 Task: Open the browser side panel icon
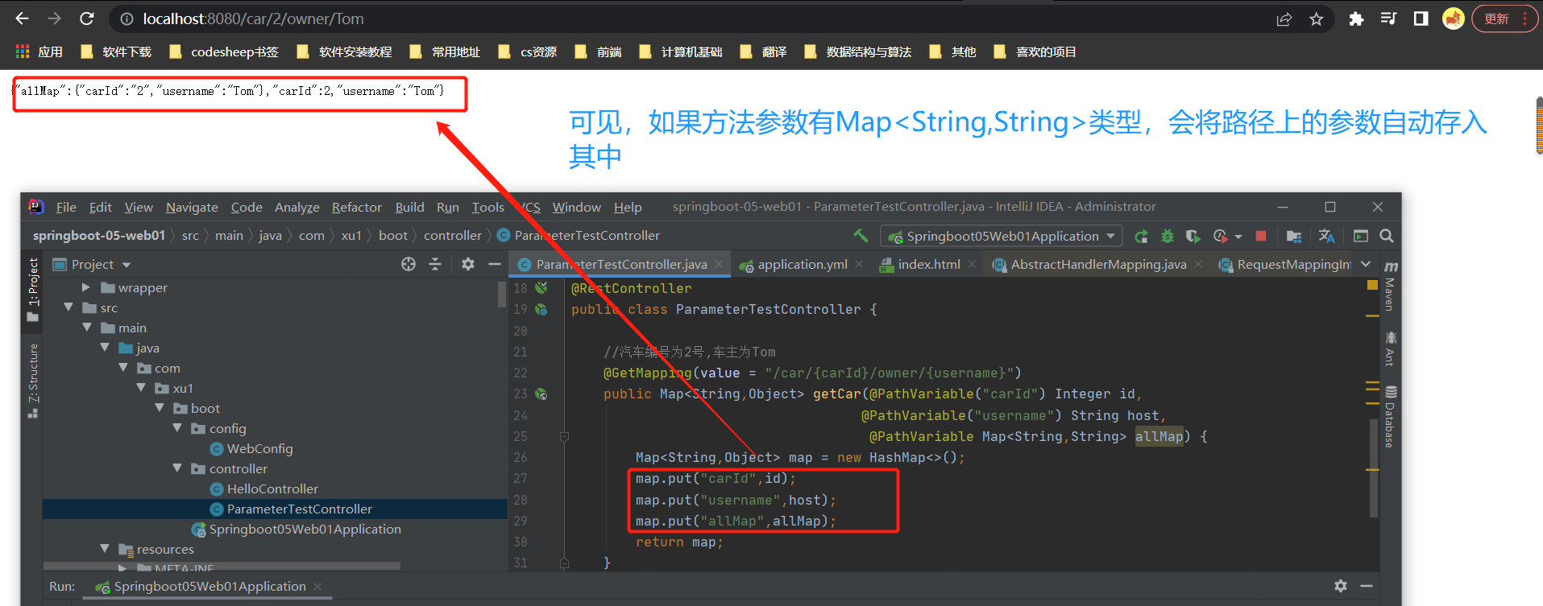click(x=1421, y=19)
